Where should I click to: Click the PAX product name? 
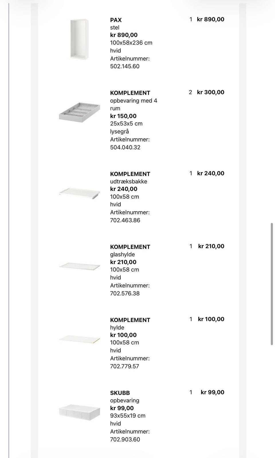click(x=116, y=20)
